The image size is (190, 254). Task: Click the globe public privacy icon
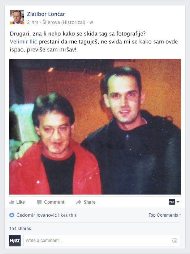point(91,22)
